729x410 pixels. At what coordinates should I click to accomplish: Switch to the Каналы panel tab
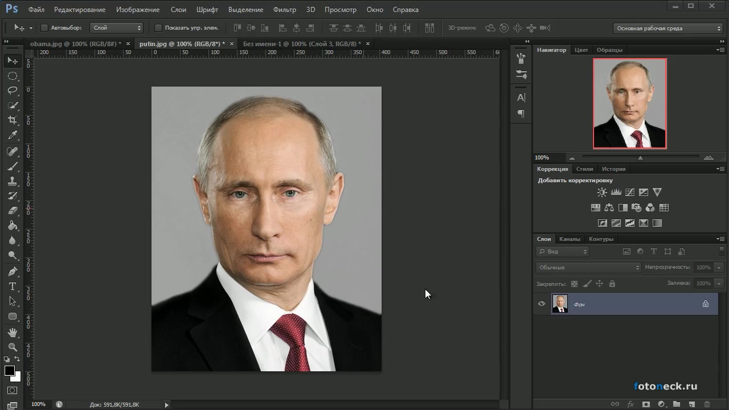570,239
